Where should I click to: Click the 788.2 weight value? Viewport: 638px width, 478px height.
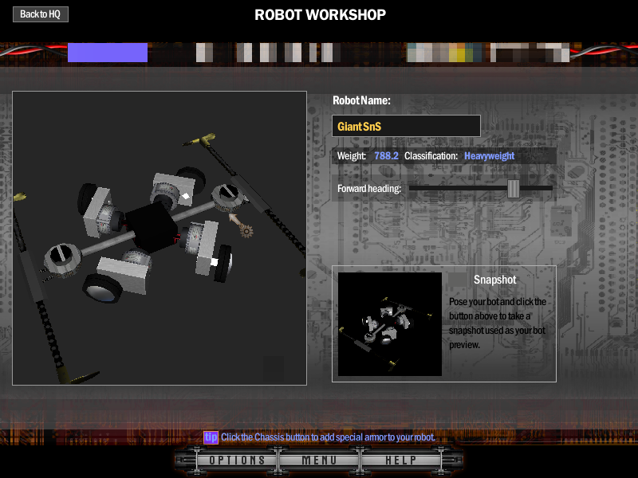click(386, 156)
